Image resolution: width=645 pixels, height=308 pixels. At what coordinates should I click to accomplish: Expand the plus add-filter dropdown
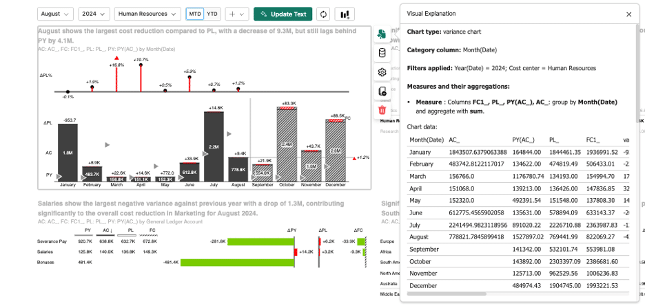[237, 14]
